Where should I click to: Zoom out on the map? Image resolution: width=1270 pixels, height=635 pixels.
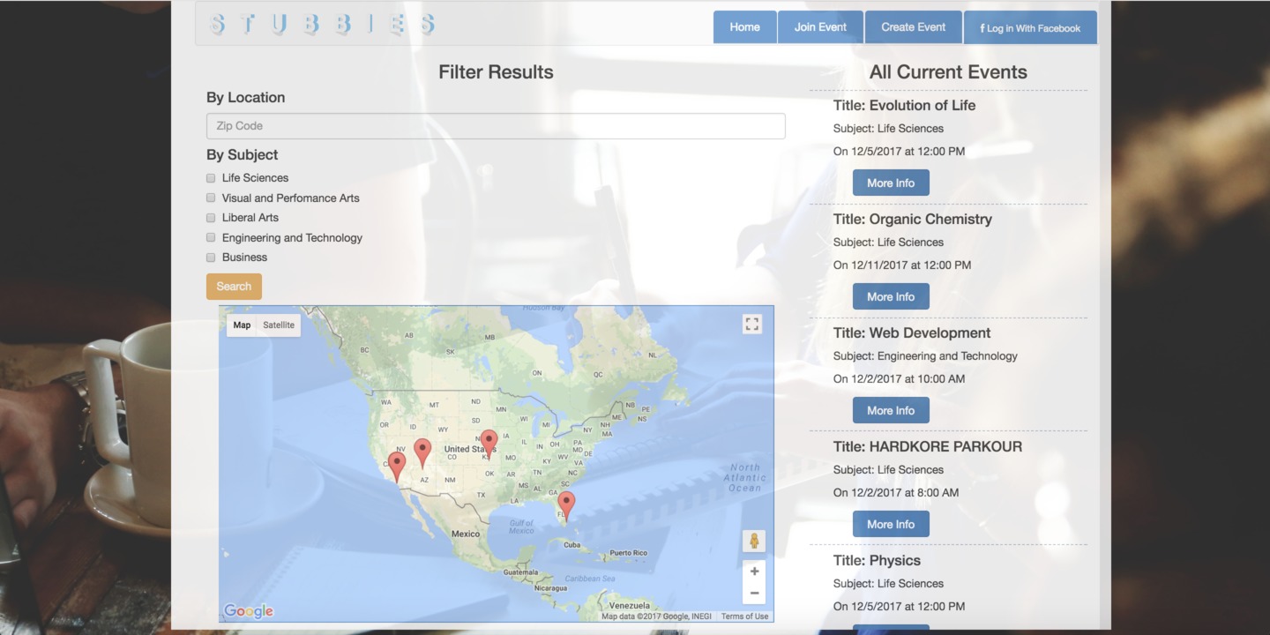(754, 594)
